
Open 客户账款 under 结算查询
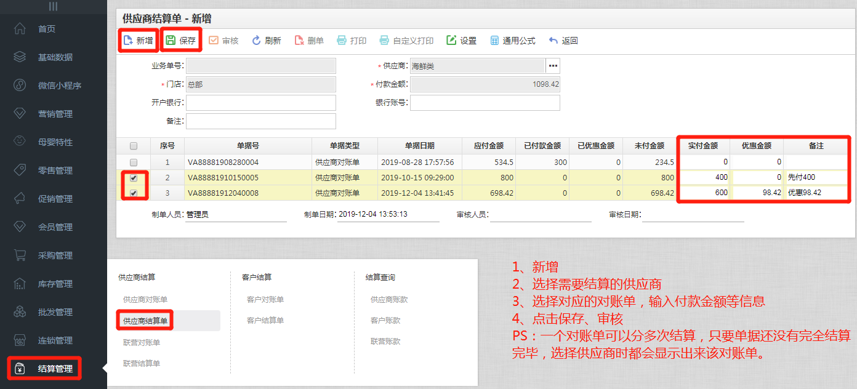(x=385, y=321)
